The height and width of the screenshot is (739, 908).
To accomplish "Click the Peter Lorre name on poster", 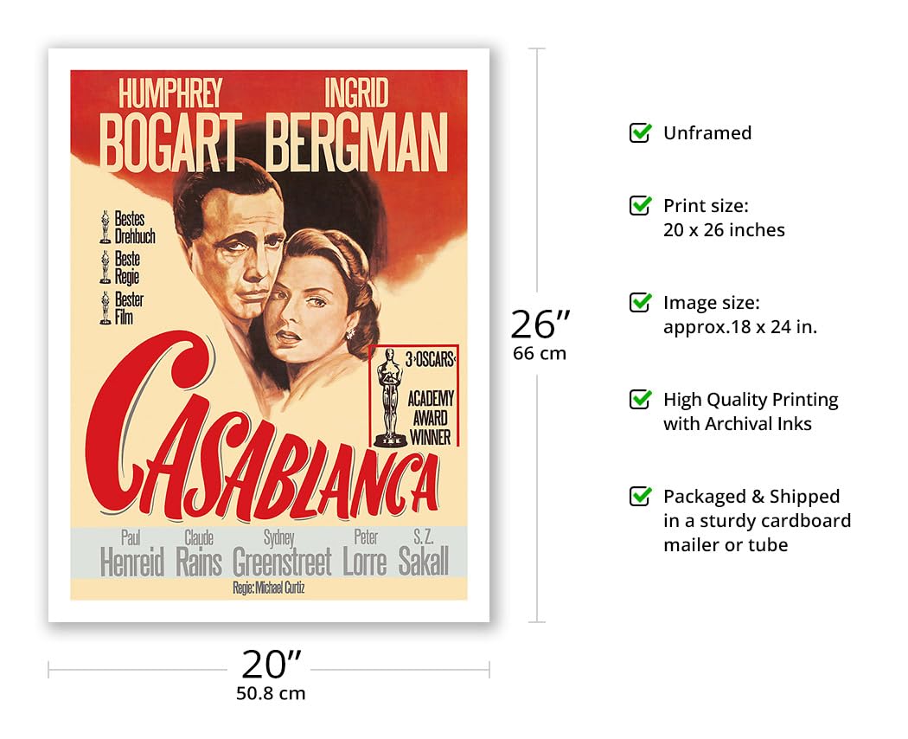I will (365, 553).
